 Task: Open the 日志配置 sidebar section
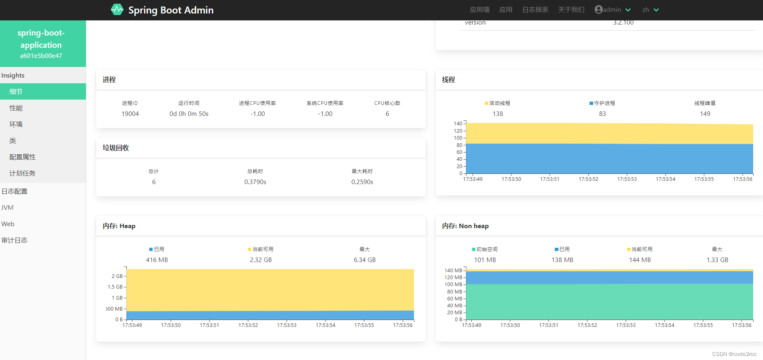[x=43, y=191]
